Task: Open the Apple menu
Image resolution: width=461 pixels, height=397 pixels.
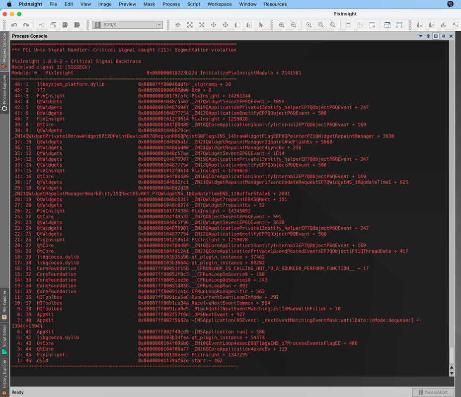Action: pos(9,4)
